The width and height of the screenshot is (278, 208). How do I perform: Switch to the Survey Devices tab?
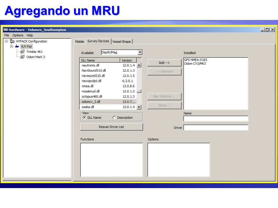98,41
